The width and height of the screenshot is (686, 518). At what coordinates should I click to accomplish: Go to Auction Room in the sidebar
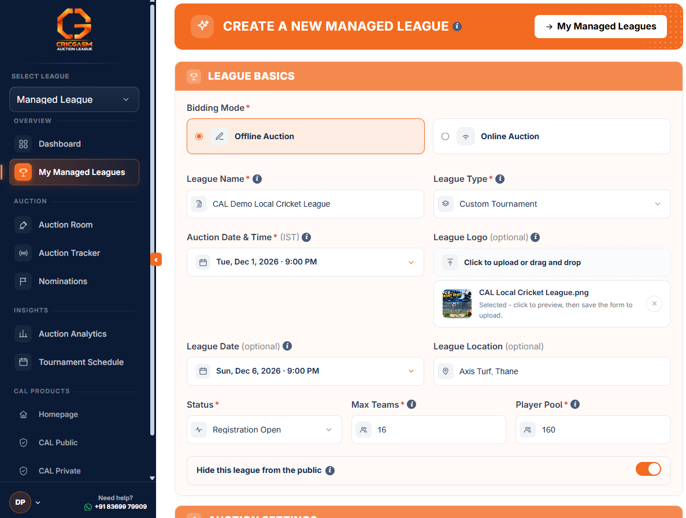73,225
